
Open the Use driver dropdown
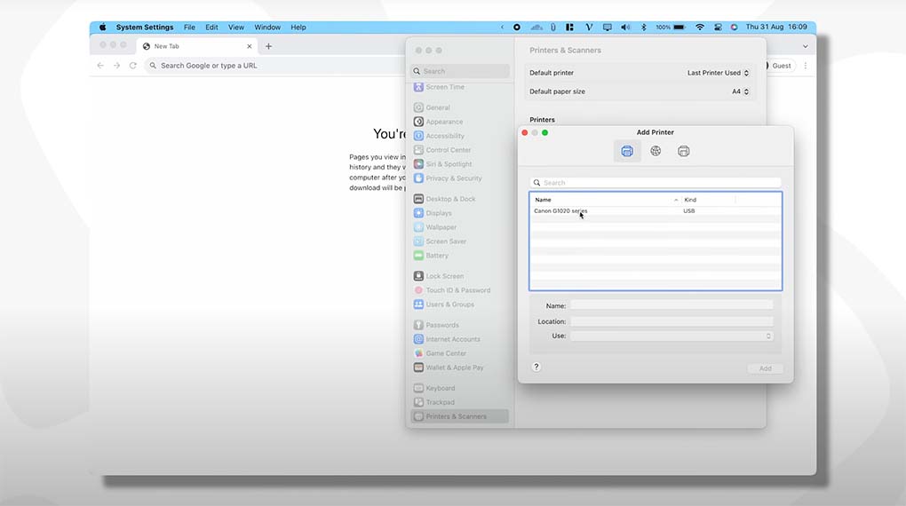tap(672, 336)
